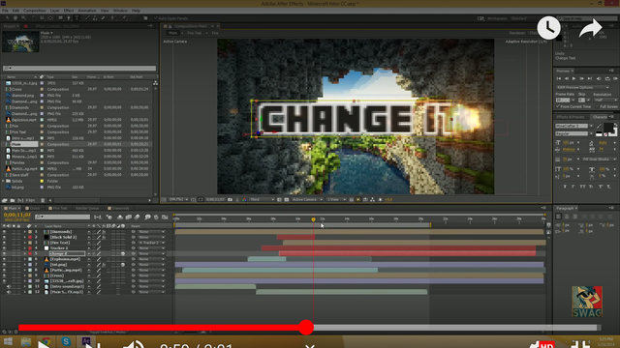Hide the Diamonds layer with its eye toggle
The height and width of the screenshot is (348, 620).
click(4, 232)
